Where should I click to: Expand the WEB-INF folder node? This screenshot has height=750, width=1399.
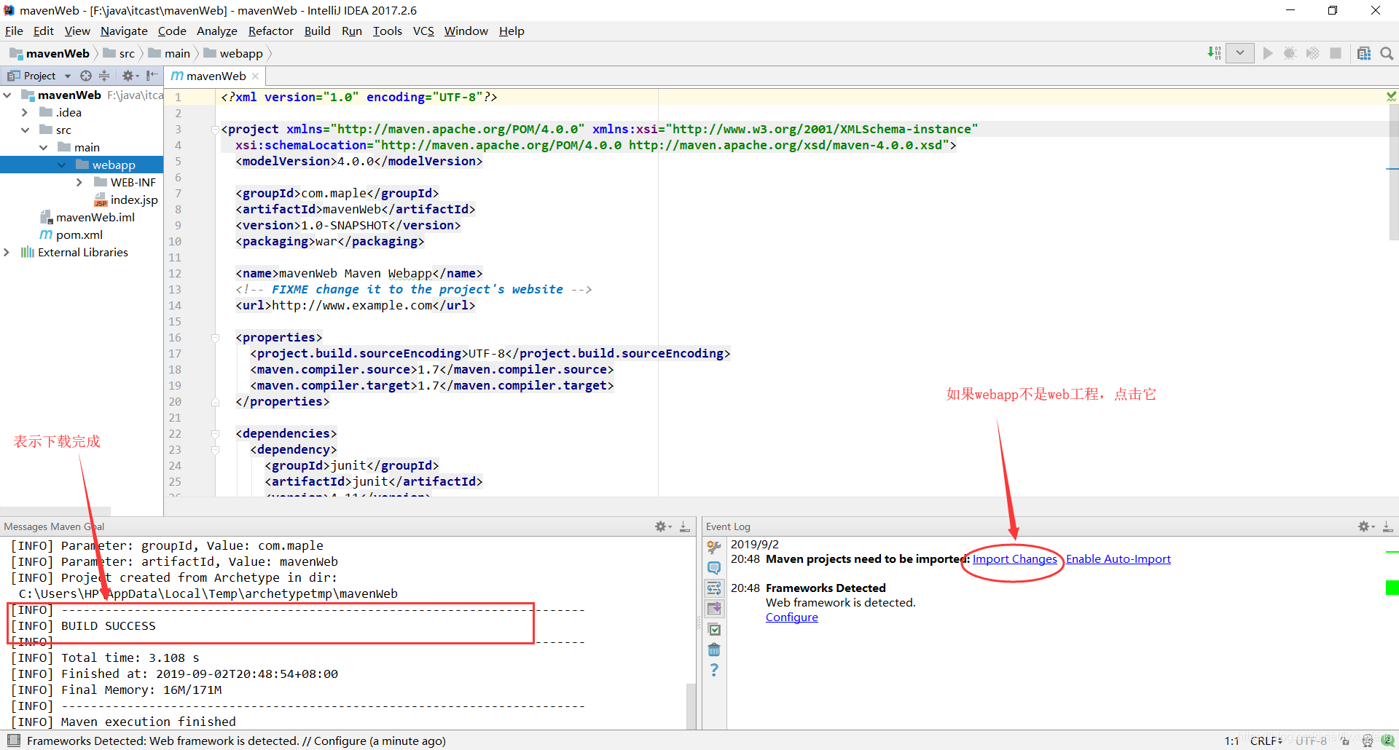(79, 182)
